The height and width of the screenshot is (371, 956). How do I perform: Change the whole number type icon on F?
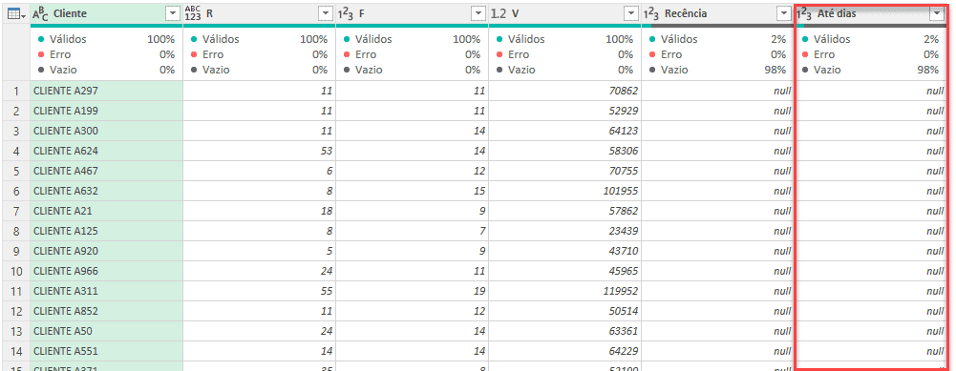pyautogui.click(x=345, y=13)
